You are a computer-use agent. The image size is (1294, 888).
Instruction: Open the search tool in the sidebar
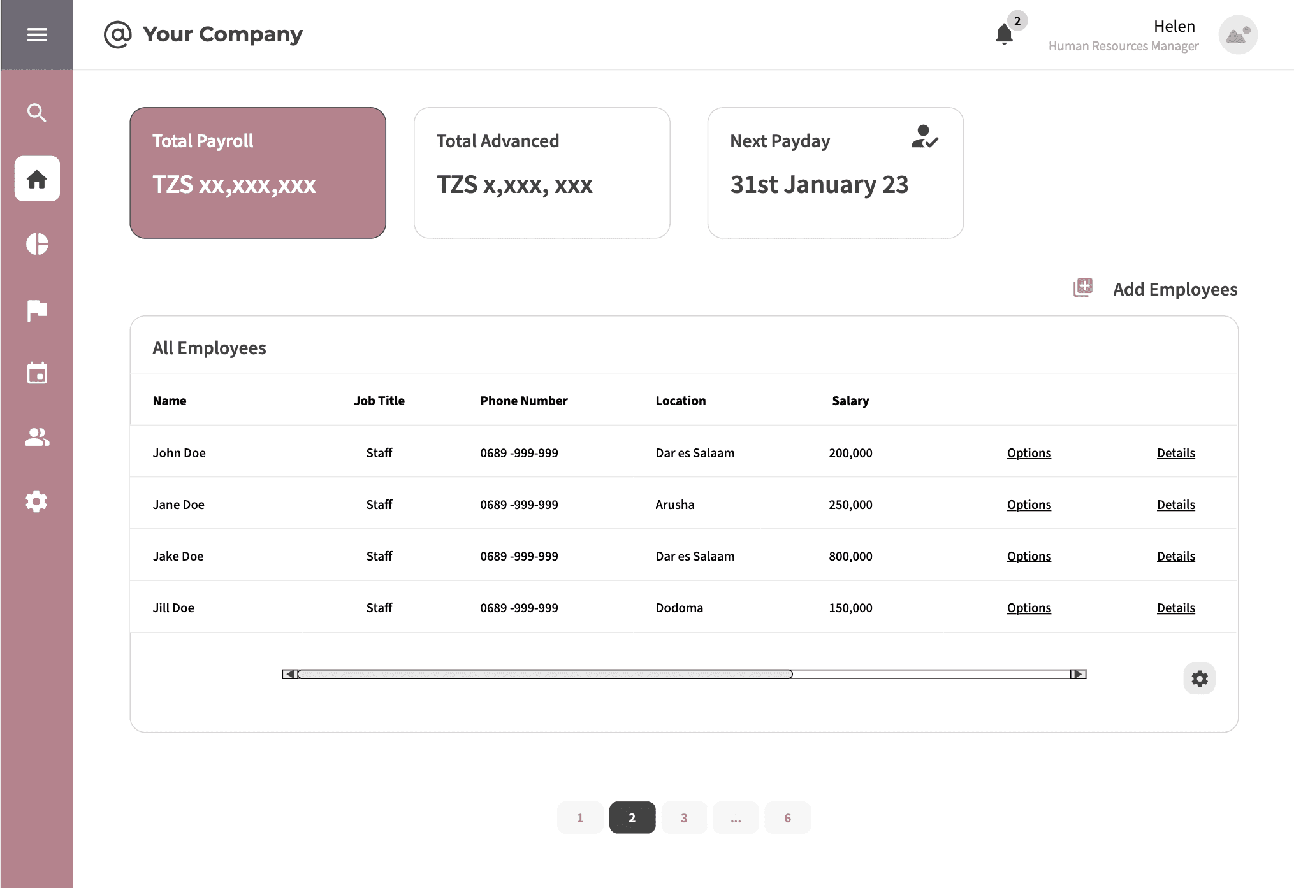36,113
